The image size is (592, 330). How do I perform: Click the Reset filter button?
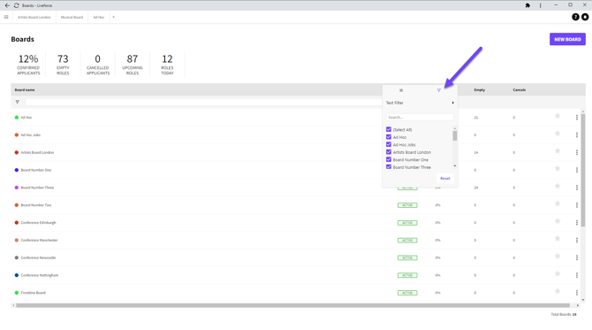[x=445, y=179]
